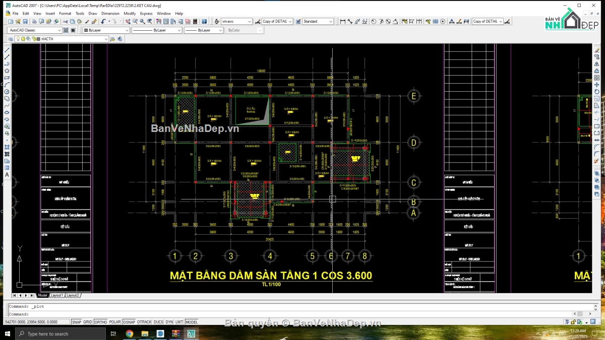Viewport: 605px width, 340px height.
Task: Click the Plot printer icon
Action: [34, 22]
